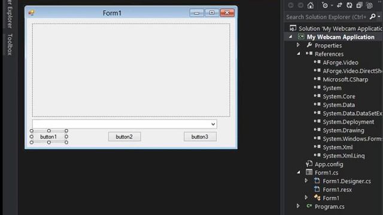Select the Microsoft.CSharp reference
383x215 pixels.
coord(345,79)
